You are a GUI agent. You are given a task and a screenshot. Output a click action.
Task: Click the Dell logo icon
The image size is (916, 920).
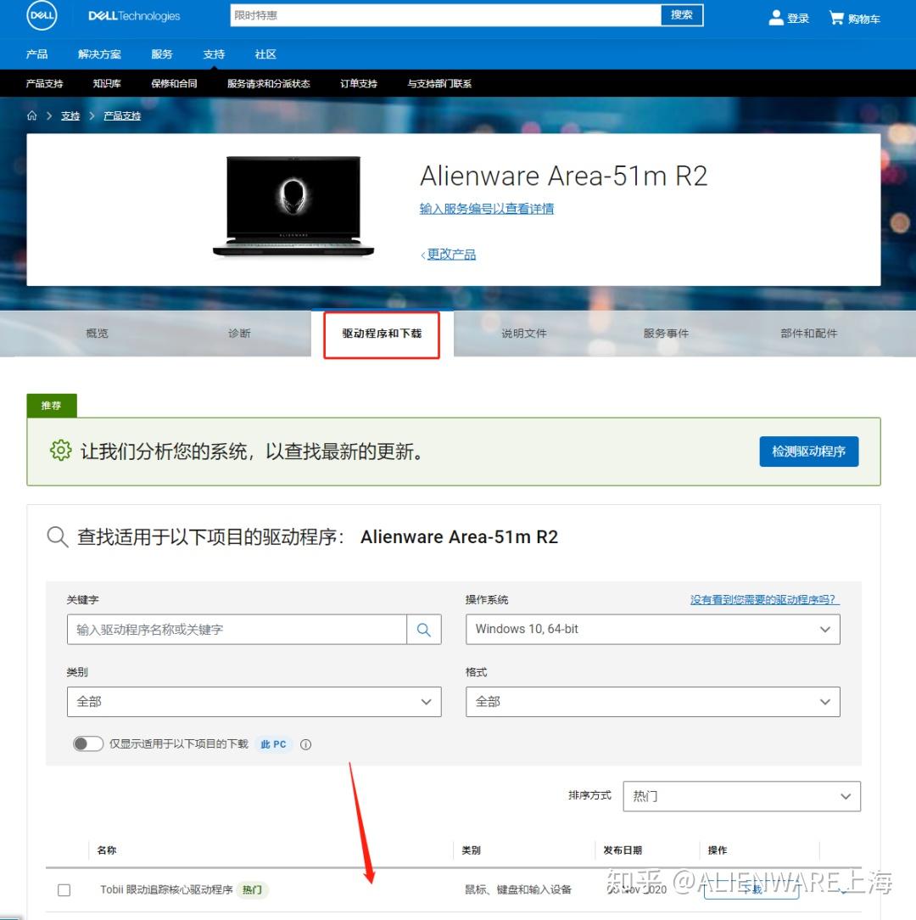click(x=42, y=15)
